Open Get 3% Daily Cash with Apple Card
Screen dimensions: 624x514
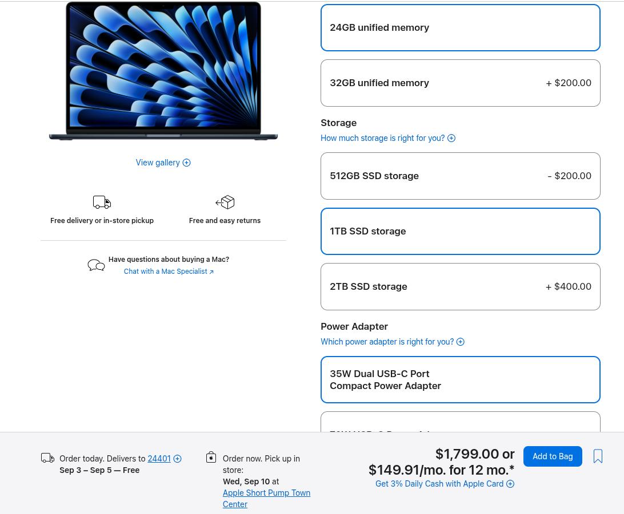(439, 483)
